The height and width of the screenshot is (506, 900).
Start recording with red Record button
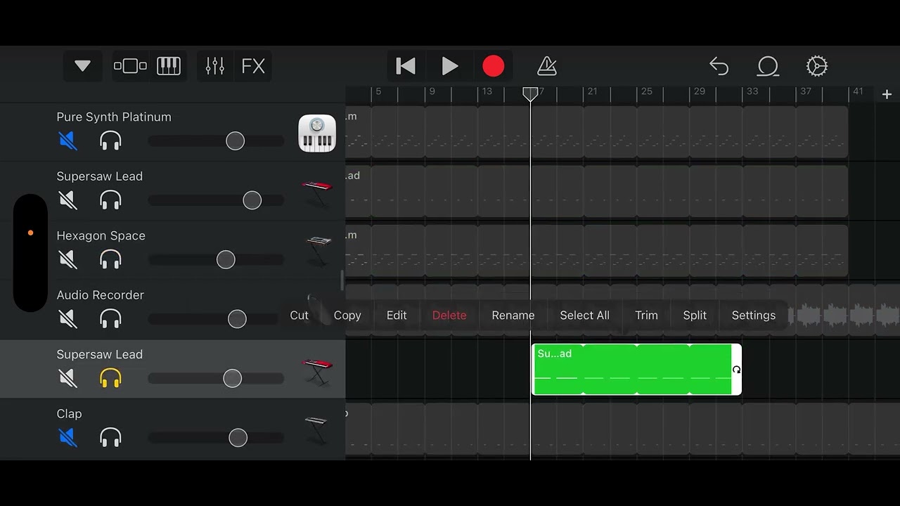point(494,66)
